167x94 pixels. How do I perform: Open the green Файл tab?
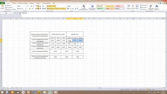pyautogui.click(x=2, y=3)
